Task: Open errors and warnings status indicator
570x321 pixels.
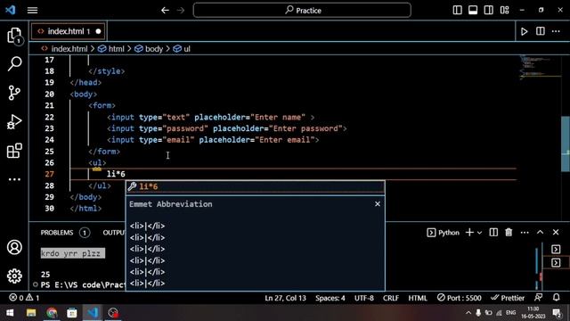Action: pos(24,298)
